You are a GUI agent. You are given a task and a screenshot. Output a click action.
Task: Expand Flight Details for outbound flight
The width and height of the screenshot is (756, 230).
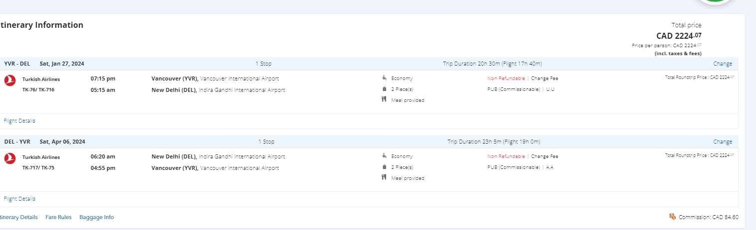click(19, 121)
